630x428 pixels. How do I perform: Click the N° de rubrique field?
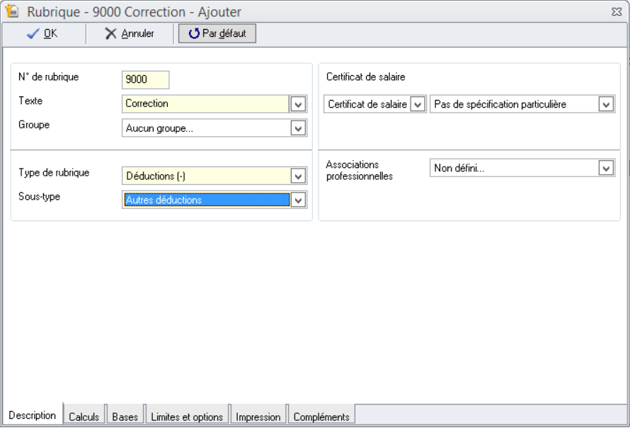pyautogui.click(x=146, y=79)
